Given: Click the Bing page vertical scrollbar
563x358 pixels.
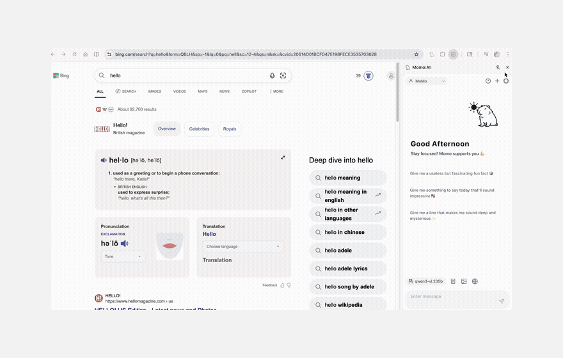Looking at the screenshot, I should [x=397, y=93].
